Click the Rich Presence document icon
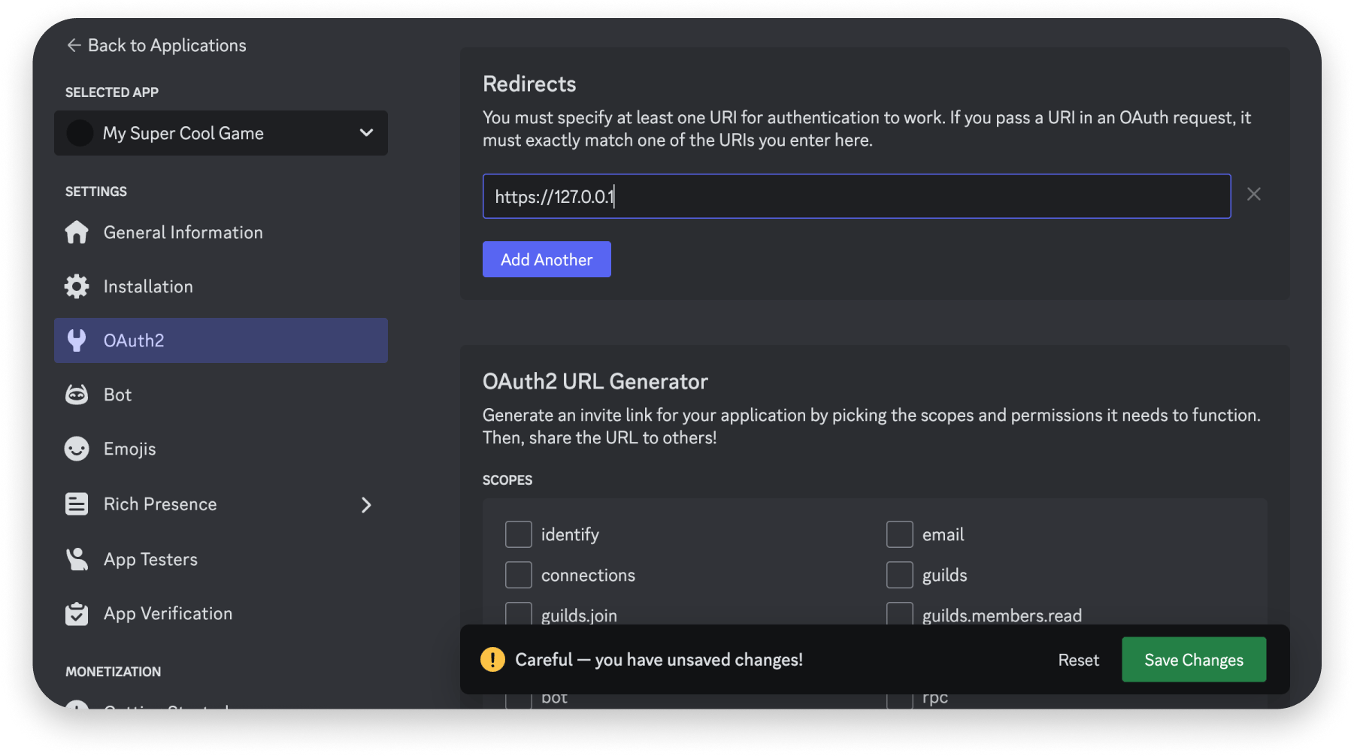This screenshot has width=1354, height=756. [x=77, y=504]
